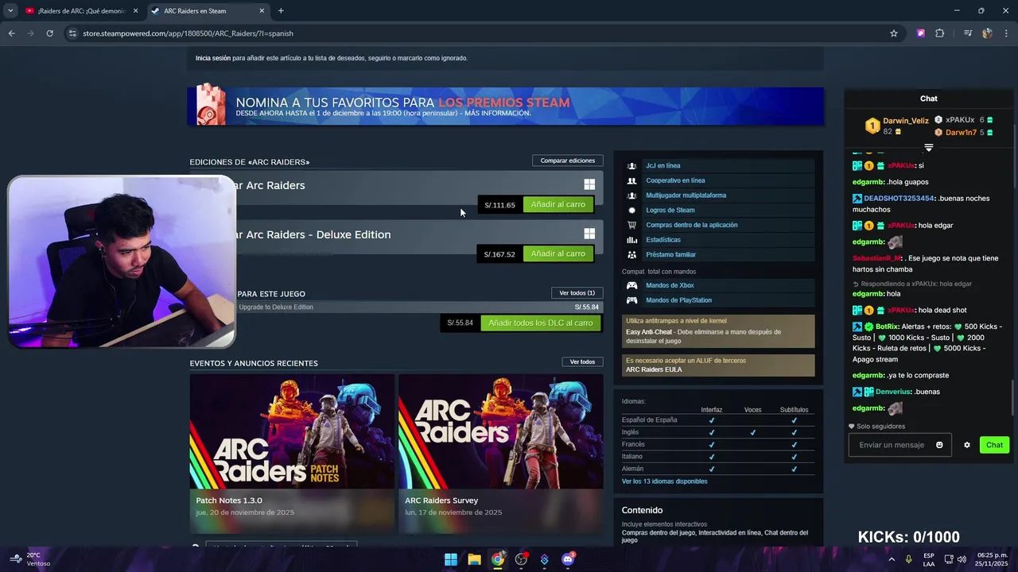Close the ARC Raiders en Steam tab
The image size is (1018, 572).
(262, 11)
